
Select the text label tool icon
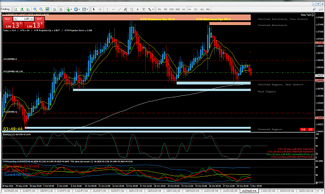pyautogui.click(x=144, y=9)
